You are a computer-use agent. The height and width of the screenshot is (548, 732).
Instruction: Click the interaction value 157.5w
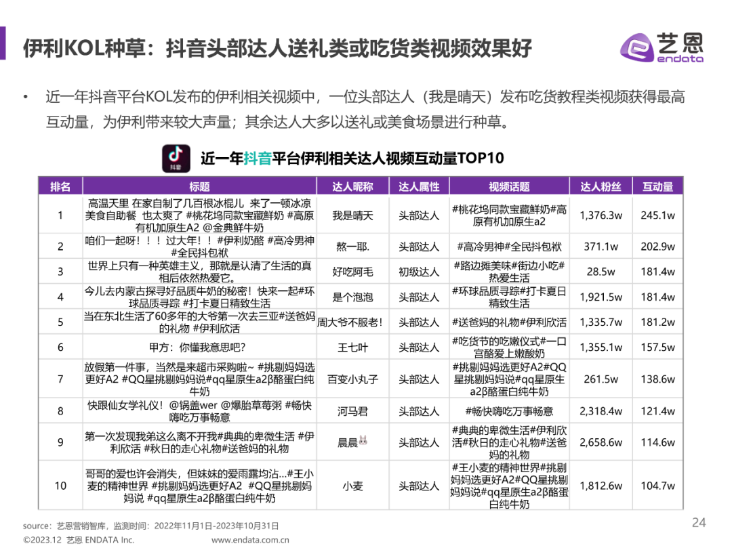(657, 347)
